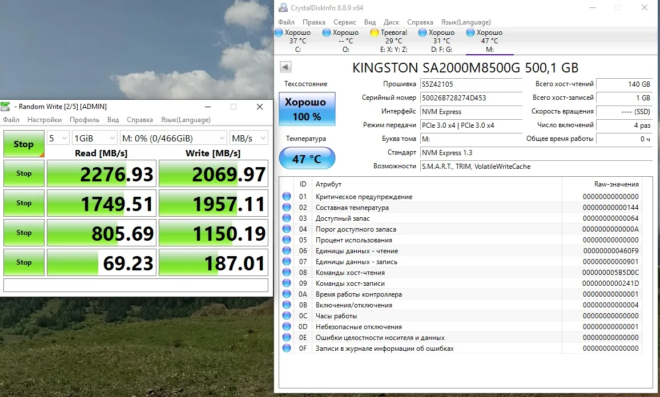Image resolution: width=660 pixels, height=397 pixels.
Task: Click status orb for attribute 02 Составная температура
Action: click(287, 207)
